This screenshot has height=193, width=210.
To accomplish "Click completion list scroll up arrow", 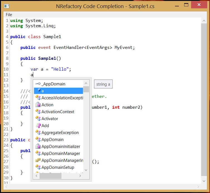I will pyautogui.click(x=86, y=83).
